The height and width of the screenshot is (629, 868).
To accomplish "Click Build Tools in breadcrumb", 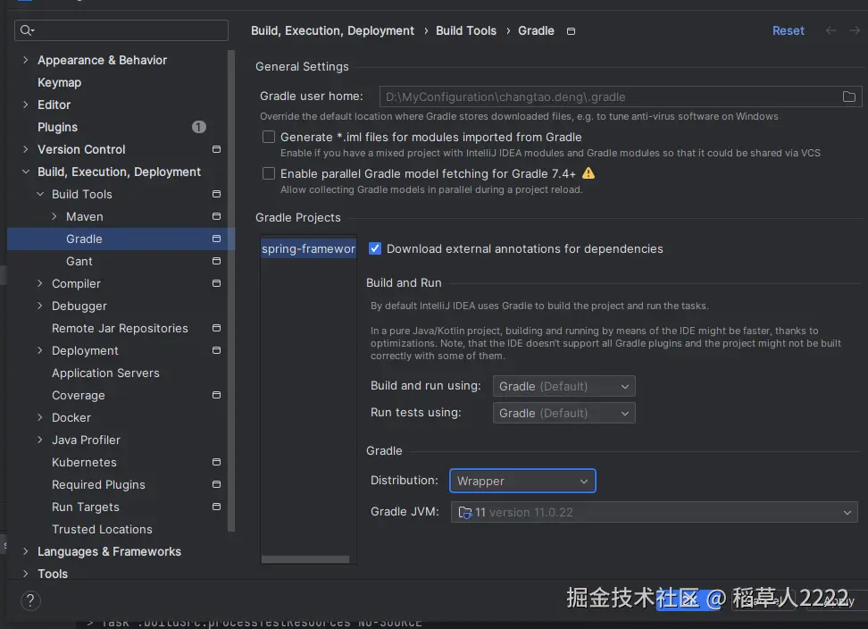I will (466, 30).
